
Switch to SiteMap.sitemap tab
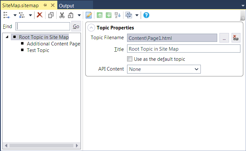pos(20,6)
